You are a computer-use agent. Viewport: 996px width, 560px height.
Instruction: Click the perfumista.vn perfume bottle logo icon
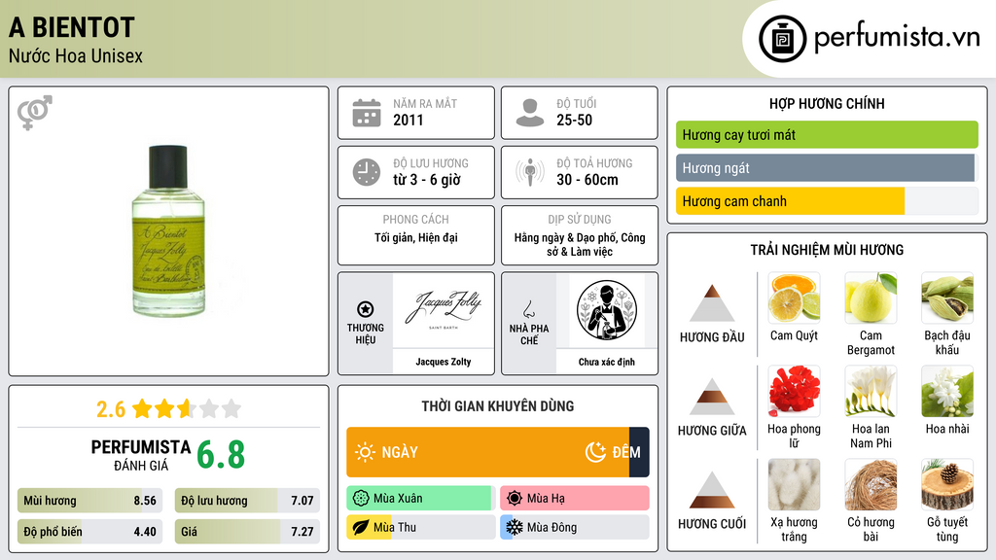[782, 39]
